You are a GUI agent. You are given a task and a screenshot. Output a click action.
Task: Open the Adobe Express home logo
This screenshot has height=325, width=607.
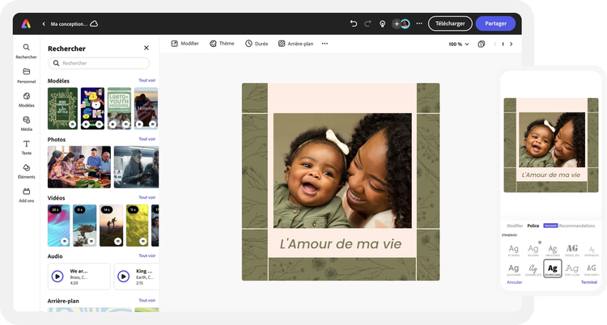26,23
